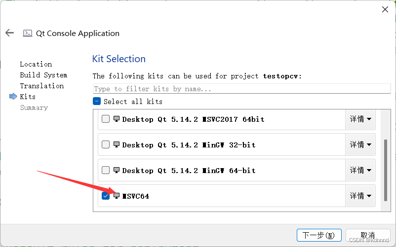The width and height of the screenshot is (396, 247).
Task: Enable Desktop Qt 5.14.2 MinGW 32-bit kit
Action: click(106, 144)
